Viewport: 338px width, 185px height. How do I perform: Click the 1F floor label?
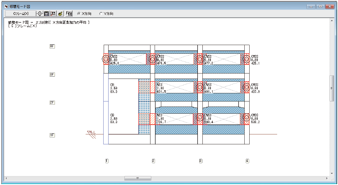tap(52, 135)
